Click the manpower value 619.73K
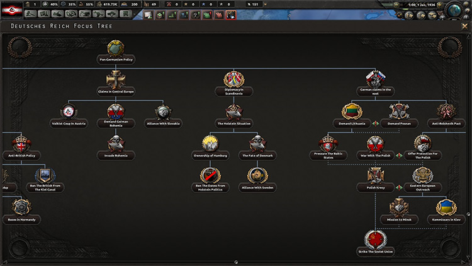The height and width of the screenshot is (266, 472). tap(107, 4)
